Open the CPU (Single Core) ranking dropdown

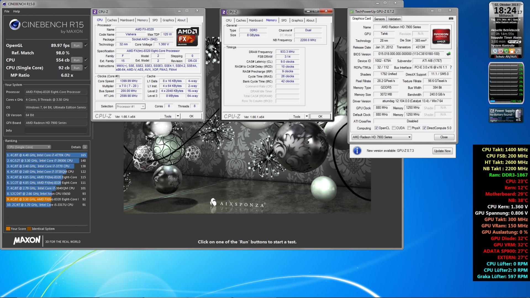29,147
